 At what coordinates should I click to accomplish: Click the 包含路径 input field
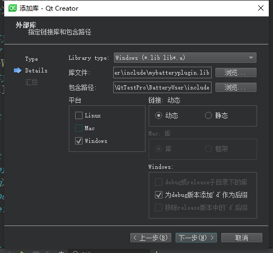(162, 87)
